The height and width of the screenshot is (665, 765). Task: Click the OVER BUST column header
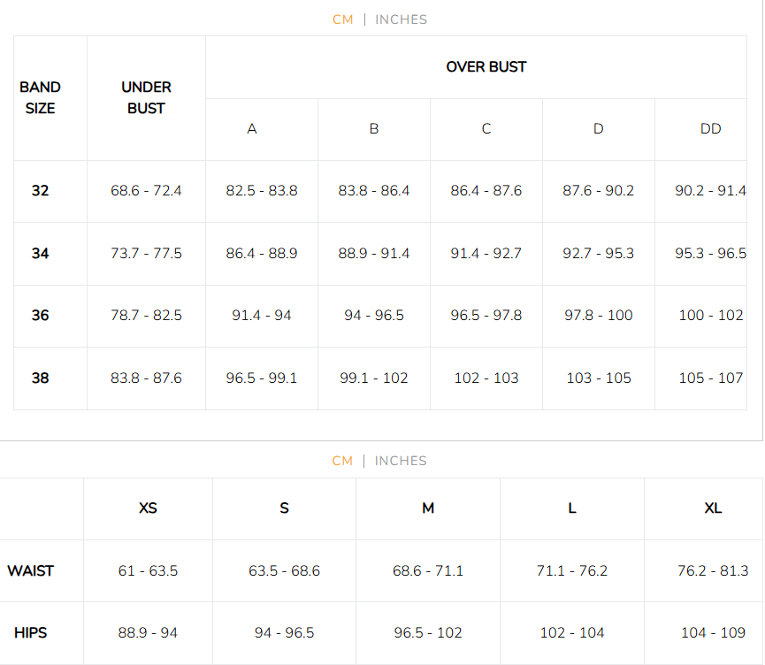coord(486,67)
